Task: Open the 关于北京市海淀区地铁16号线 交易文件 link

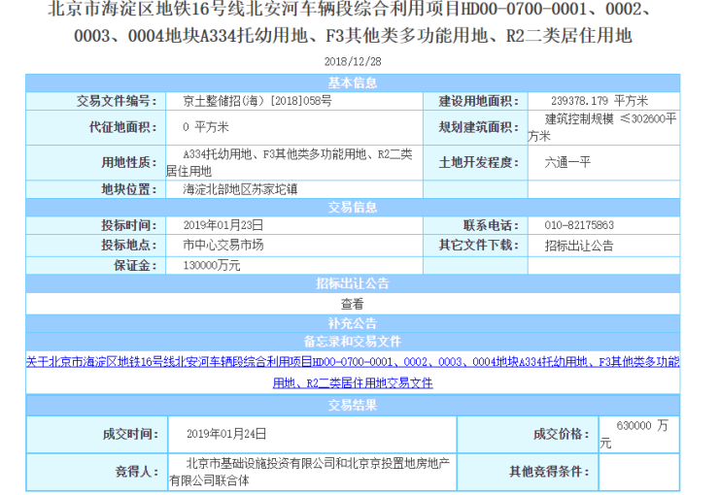Action: [x=352, y=372]
